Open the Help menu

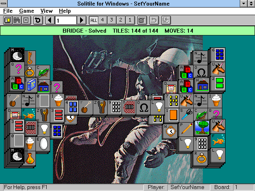65,11
